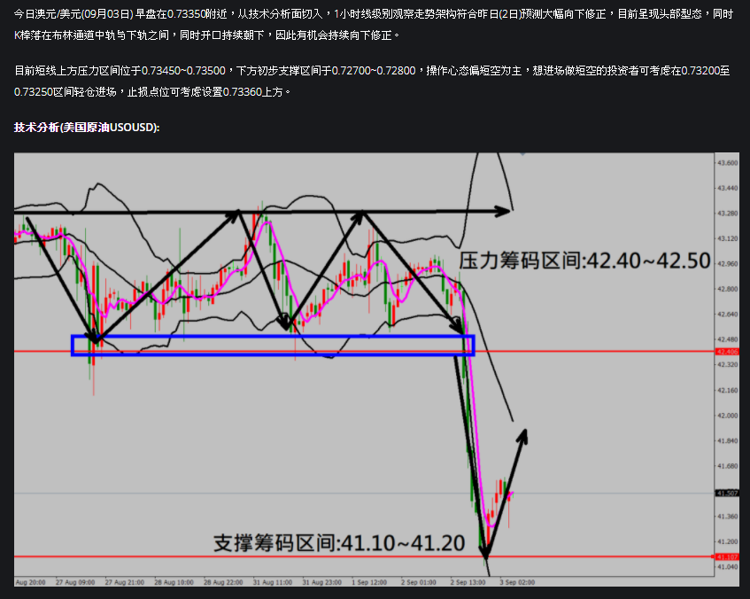Click the 43.600 price axis label
The image size is (750, 599).
click(727, 163)
